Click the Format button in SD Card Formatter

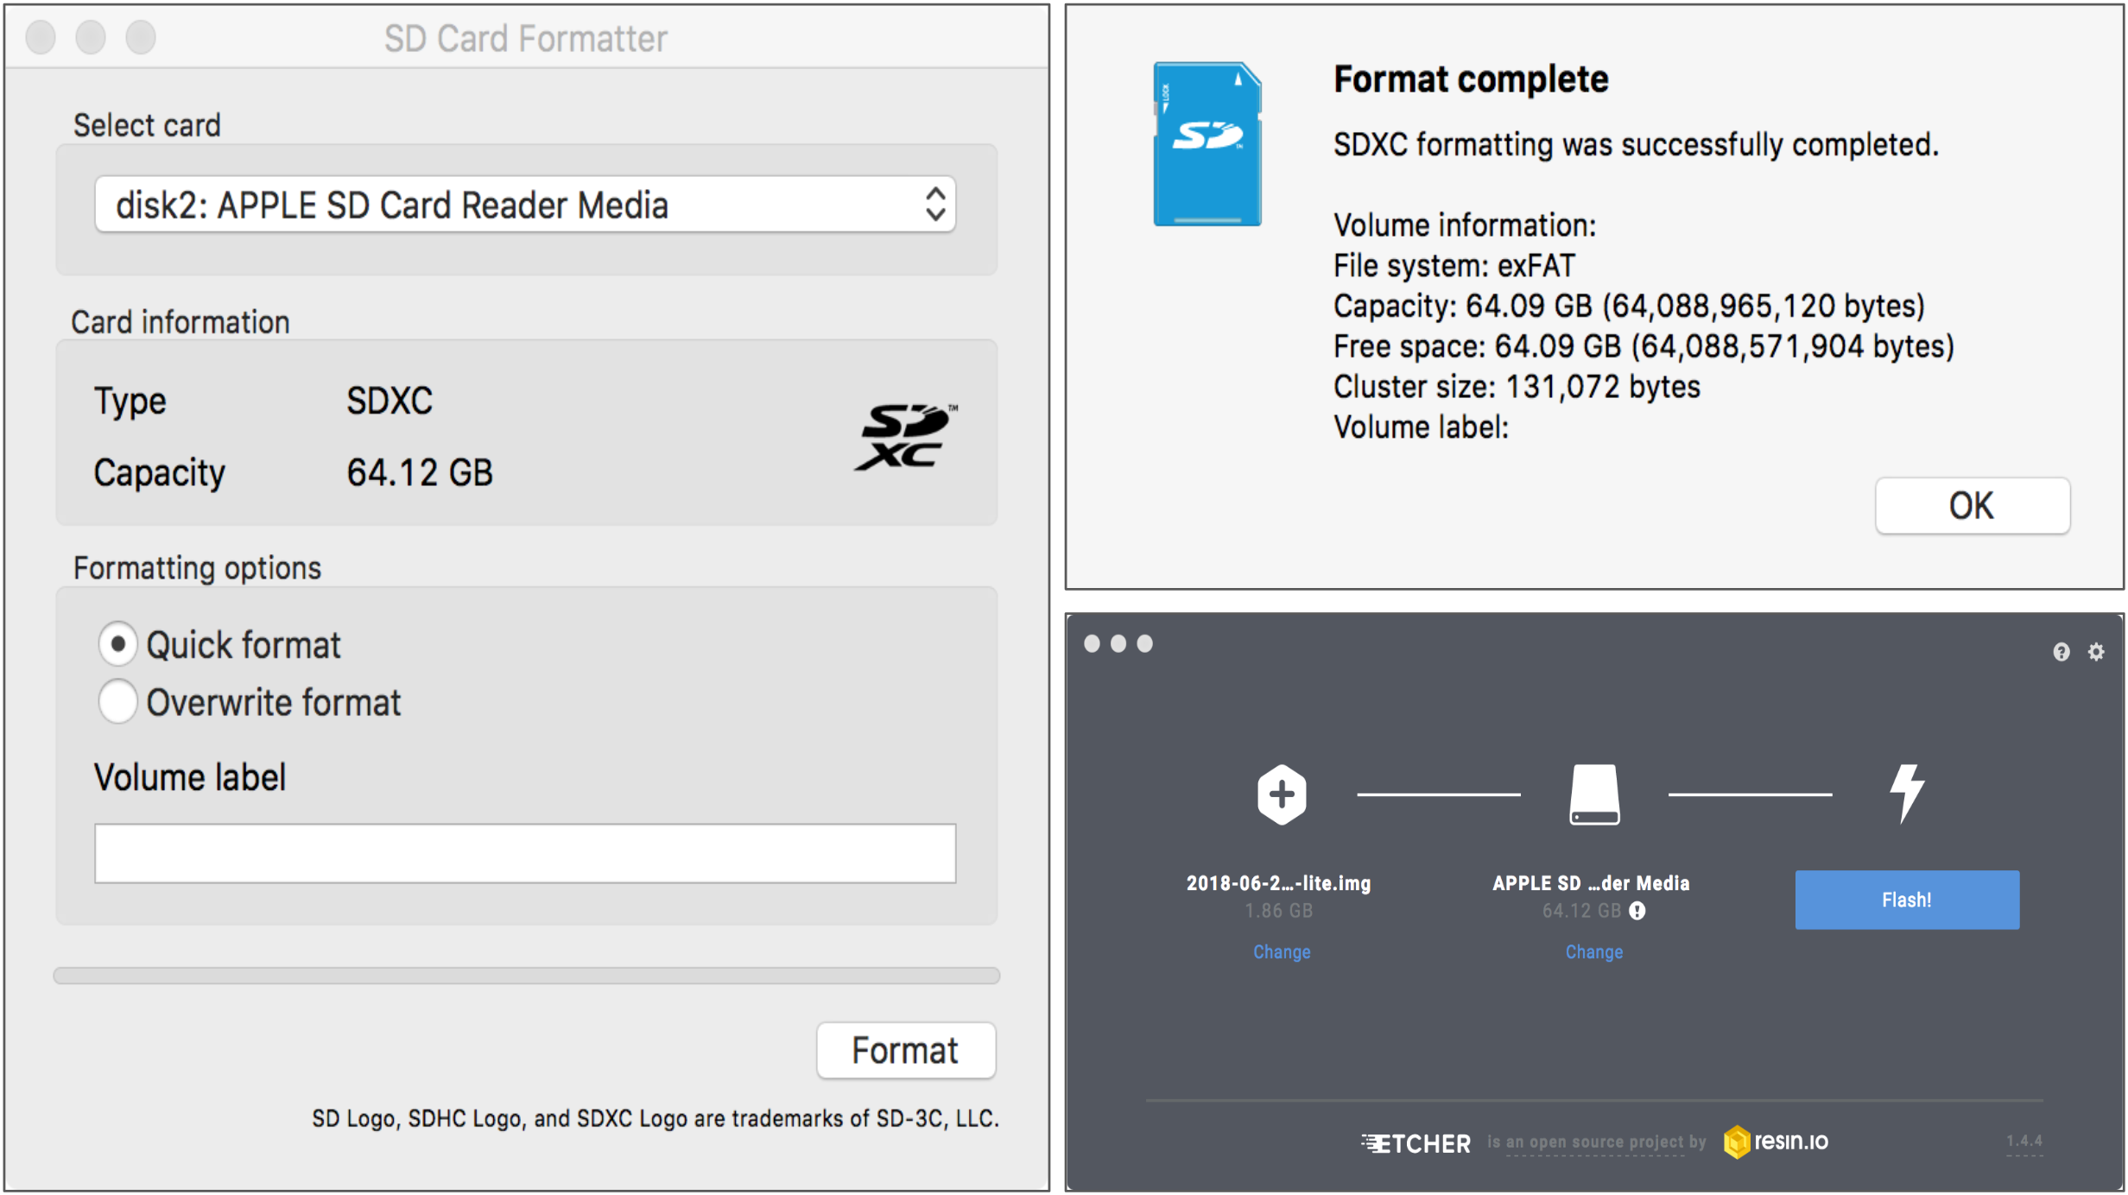(x=906, y=1051)
